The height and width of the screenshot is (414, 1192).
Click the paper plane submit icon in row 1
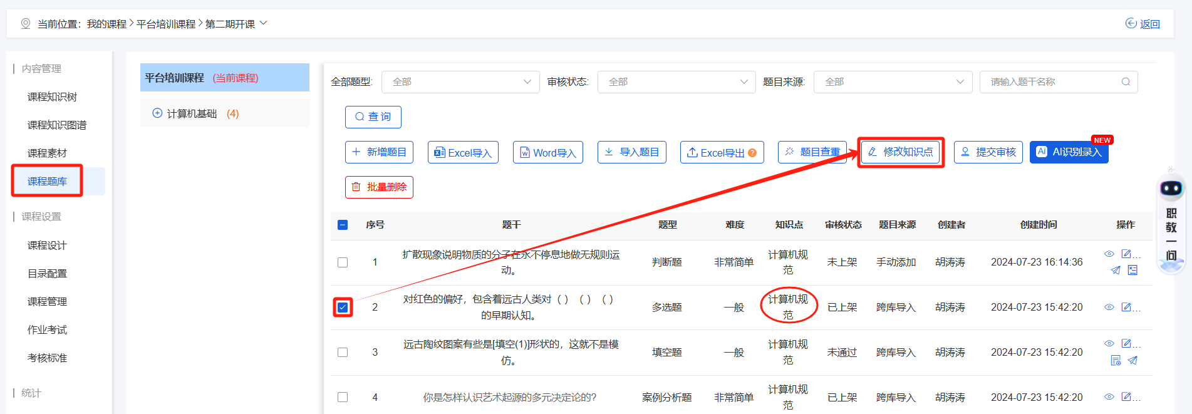pos(1116,271)
